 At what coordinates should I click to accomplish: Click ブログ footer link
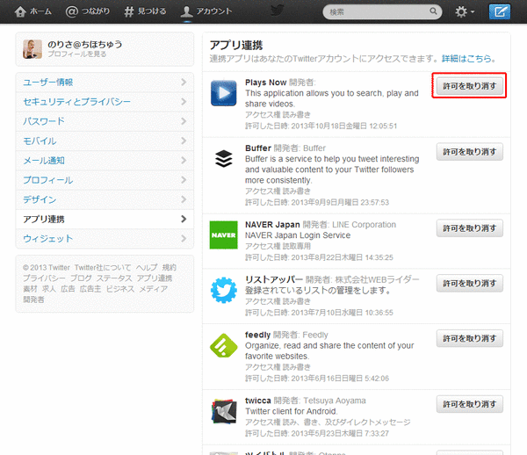pos(81,278)
